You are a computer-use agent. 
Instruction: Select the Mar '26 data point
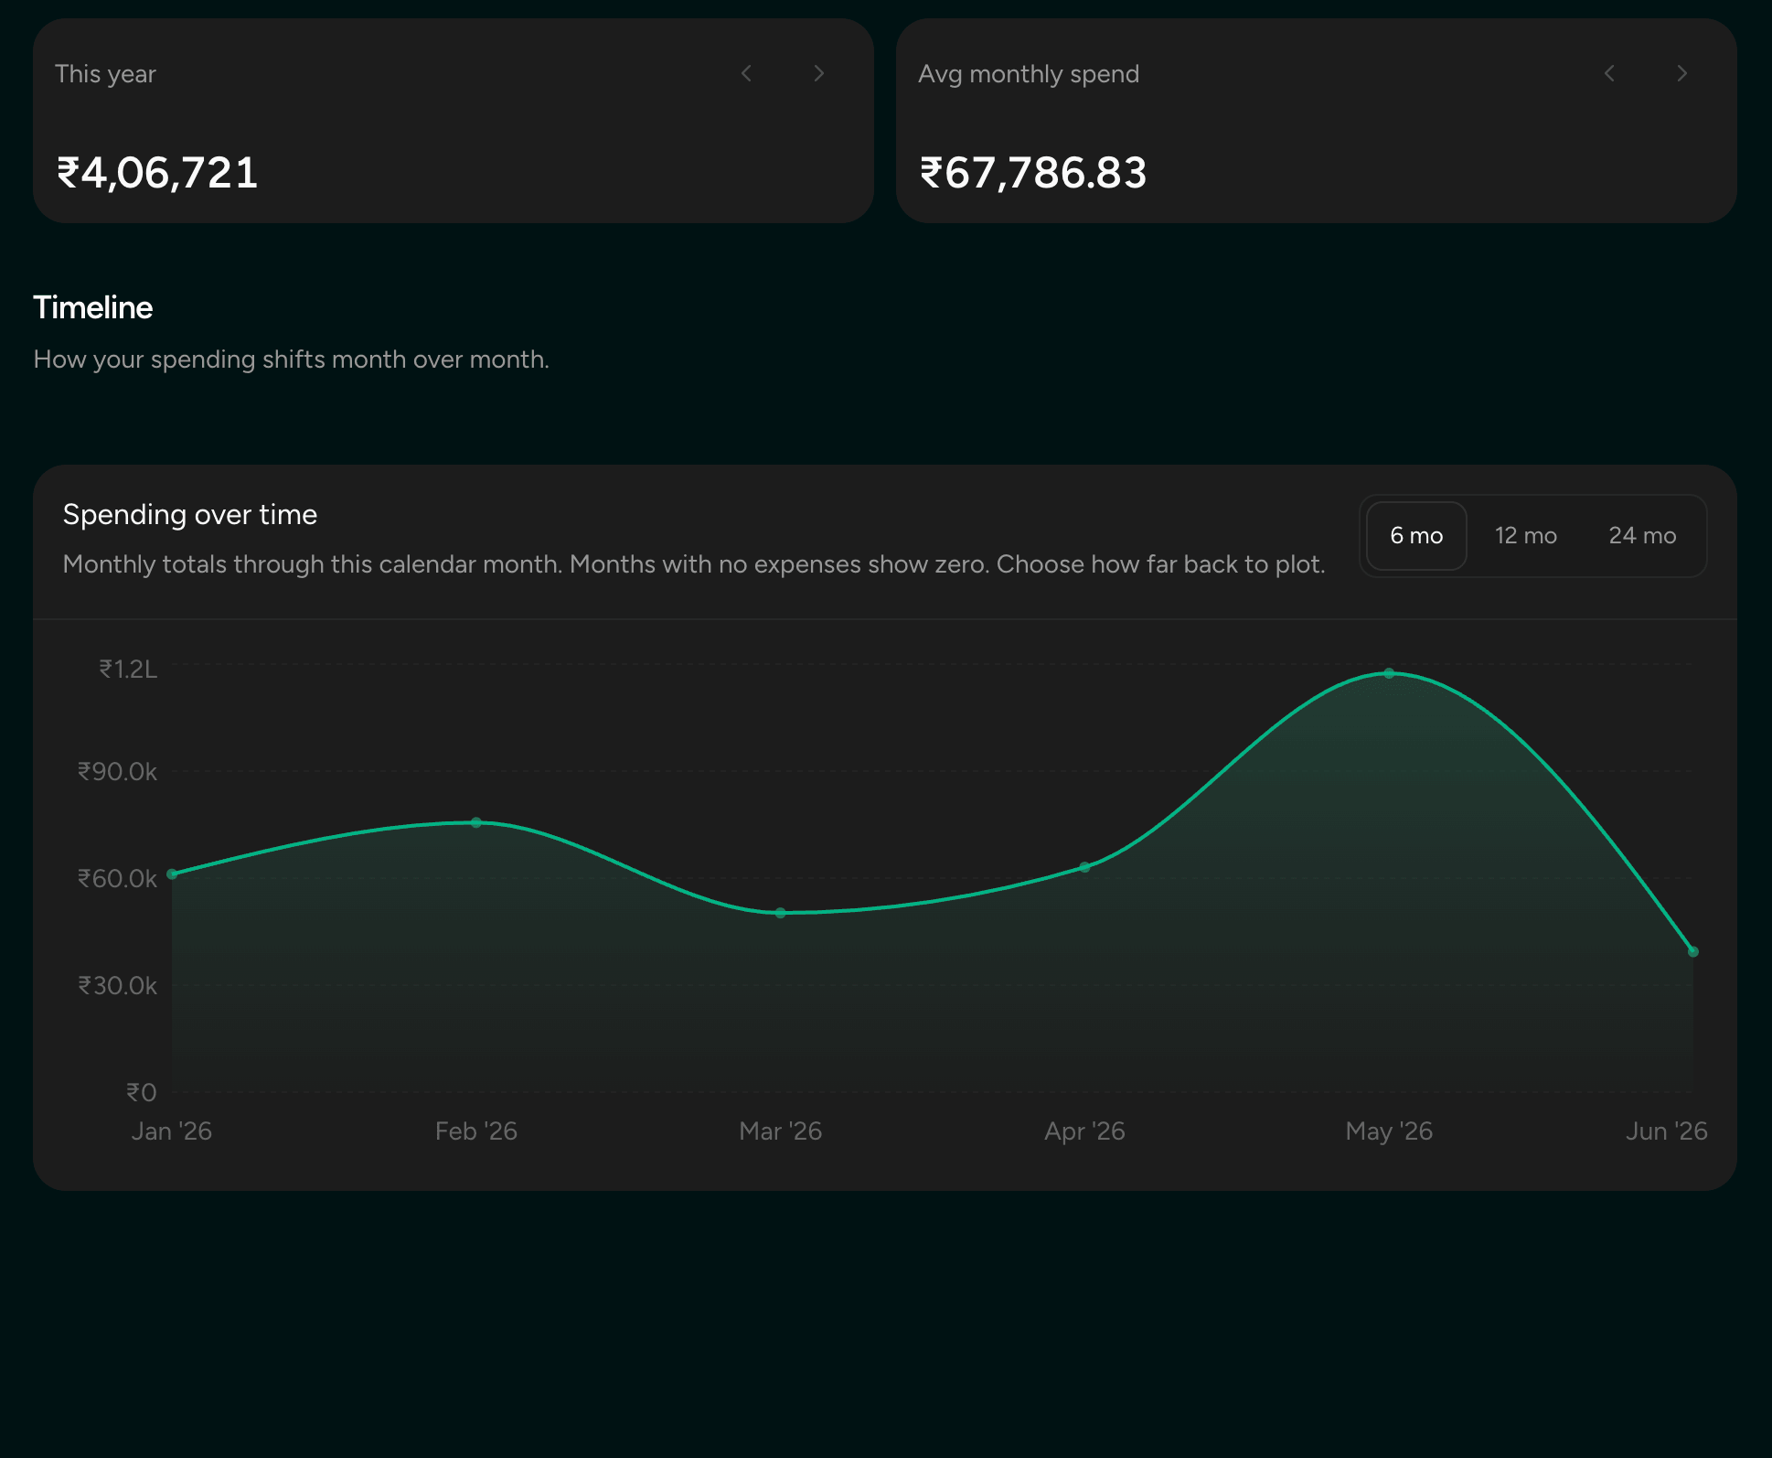coord(780,913)
